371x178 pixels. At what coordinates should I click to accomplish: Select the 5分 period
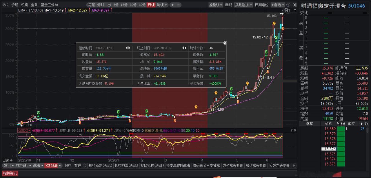click(116, 5)
